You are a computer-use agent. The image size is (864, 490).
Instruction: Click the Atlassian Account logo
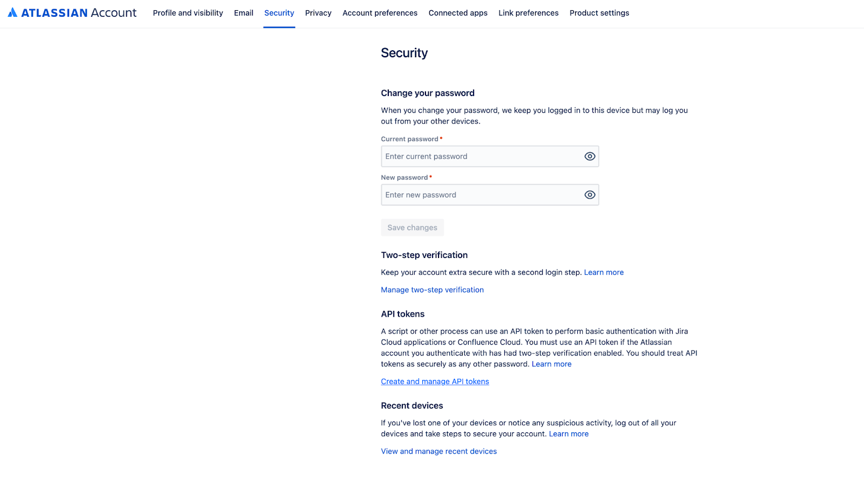[72, 13]
